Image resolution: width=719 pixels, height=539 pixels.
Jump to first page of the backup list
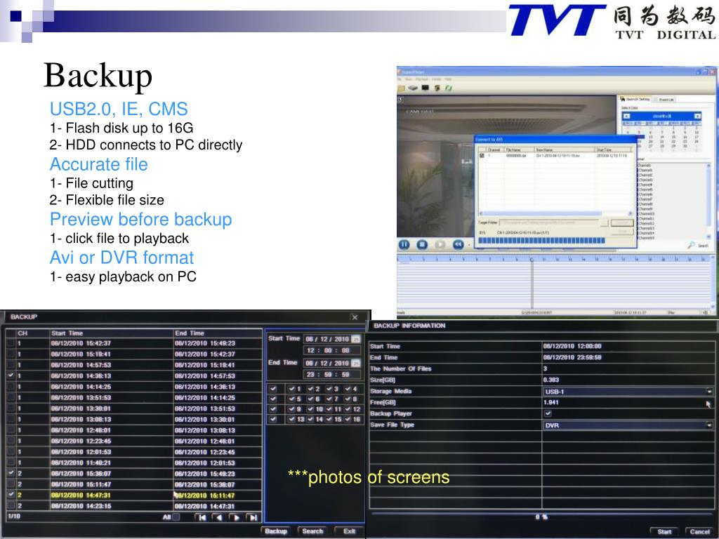click(x=202, y=517)
